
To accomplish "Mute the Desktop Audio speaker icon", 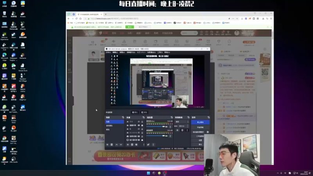I will [x=167, y=136].
